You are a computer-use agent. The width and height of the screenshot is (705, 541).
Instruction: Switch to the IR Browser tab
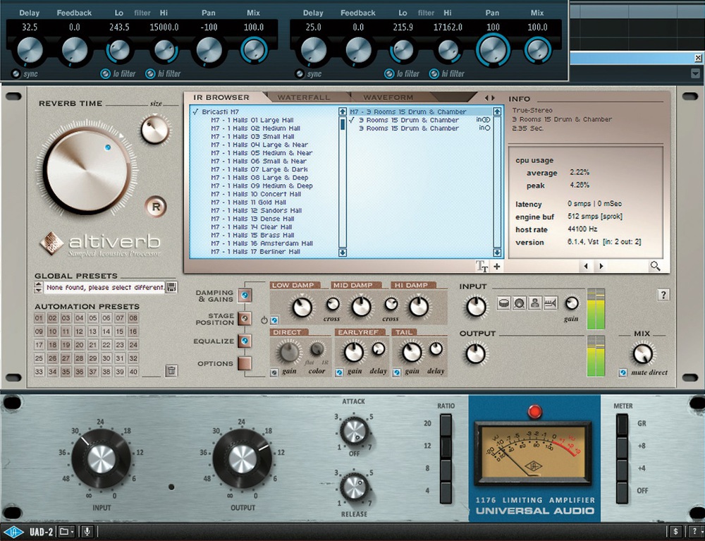pos(221,97)
